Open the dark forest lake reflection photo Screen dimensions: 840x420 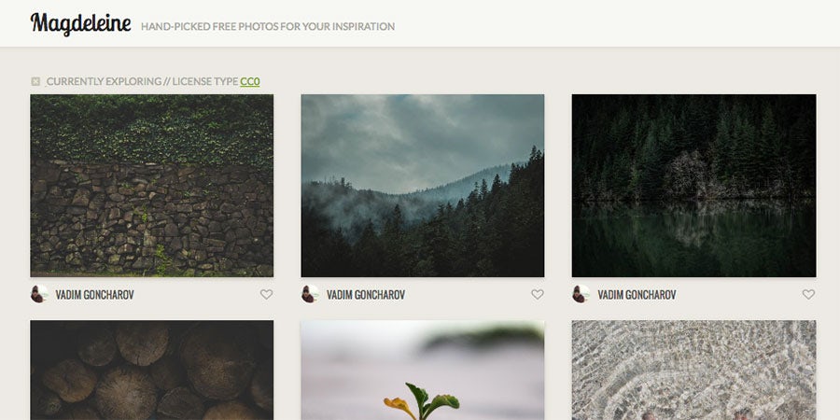pyautogui.click(x=693, y=186)
